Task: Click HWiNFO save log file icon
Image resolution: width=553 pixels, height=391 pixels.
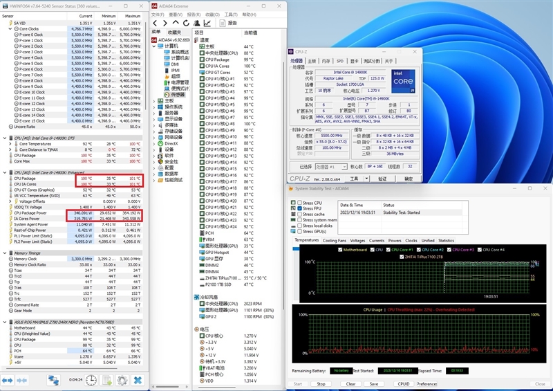Action: [x=107, y=381]
